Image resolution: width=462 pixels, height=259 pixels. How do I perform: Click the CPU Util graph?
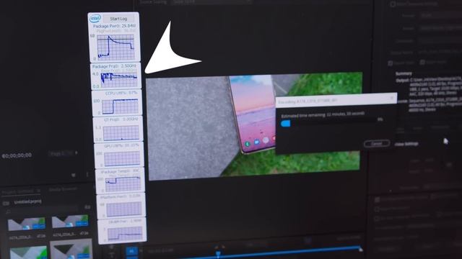(x=121, y=106)
